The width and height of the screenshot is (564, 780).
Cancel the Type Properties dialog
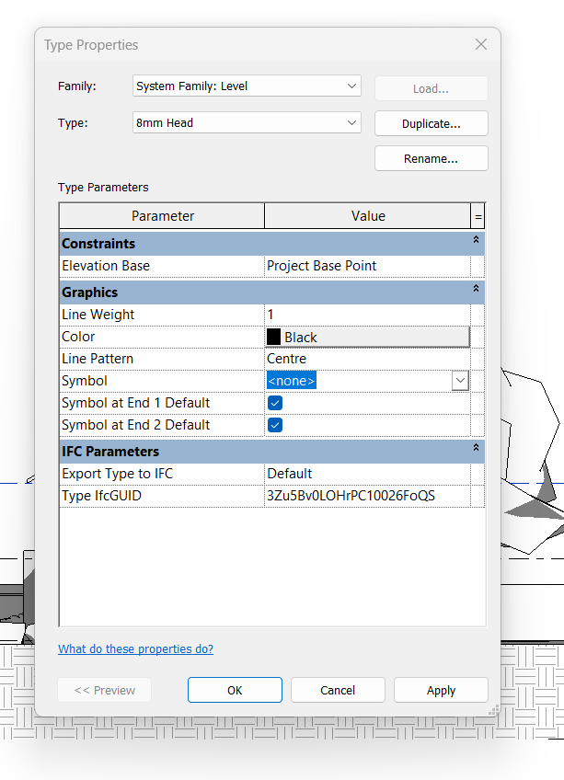click(x=338, y=690)
